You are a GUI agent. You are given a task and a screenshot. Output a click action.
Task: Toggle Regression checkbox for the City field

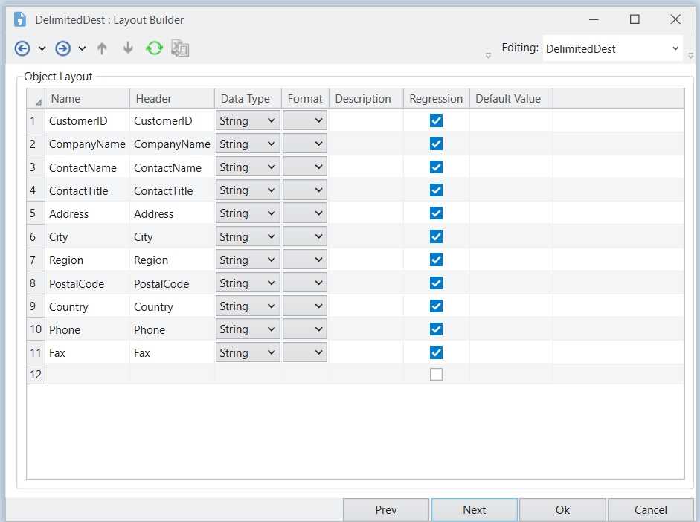pyautogui.click(x=436, y=236)
